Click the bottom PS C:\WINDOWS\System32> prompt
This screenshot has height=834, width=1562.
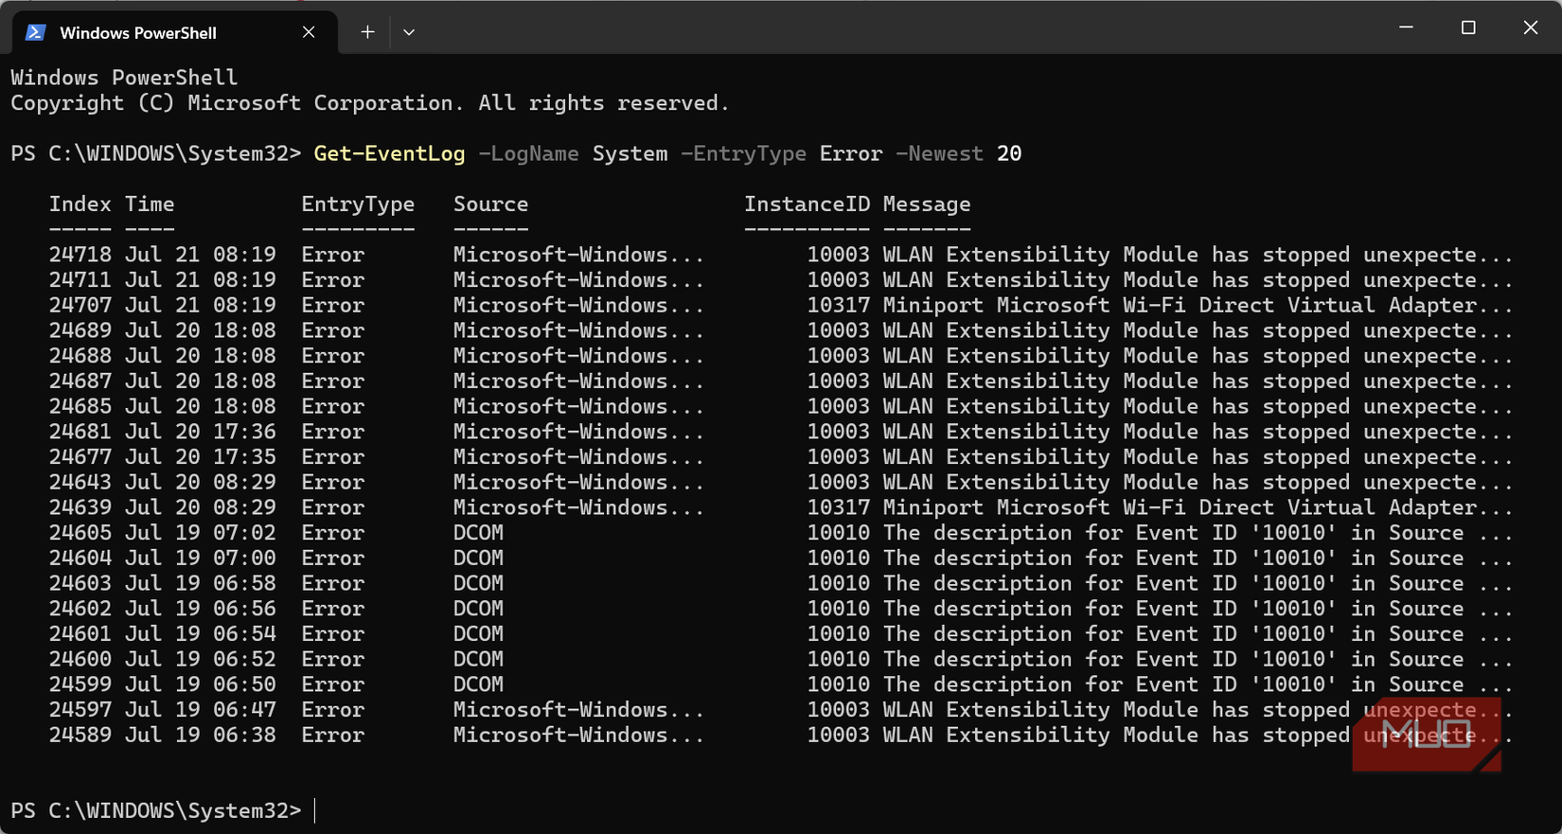pyautogui.click(x=156, y=811)
